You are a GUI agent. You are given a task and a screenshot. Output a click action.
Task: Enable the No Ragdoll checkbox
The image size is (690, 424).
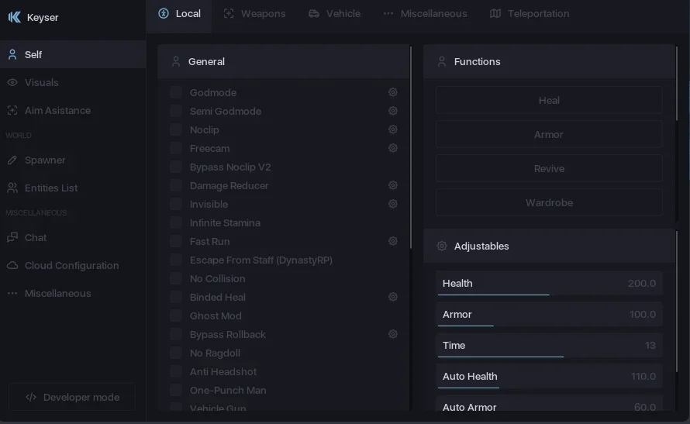[x=175, y=353]
